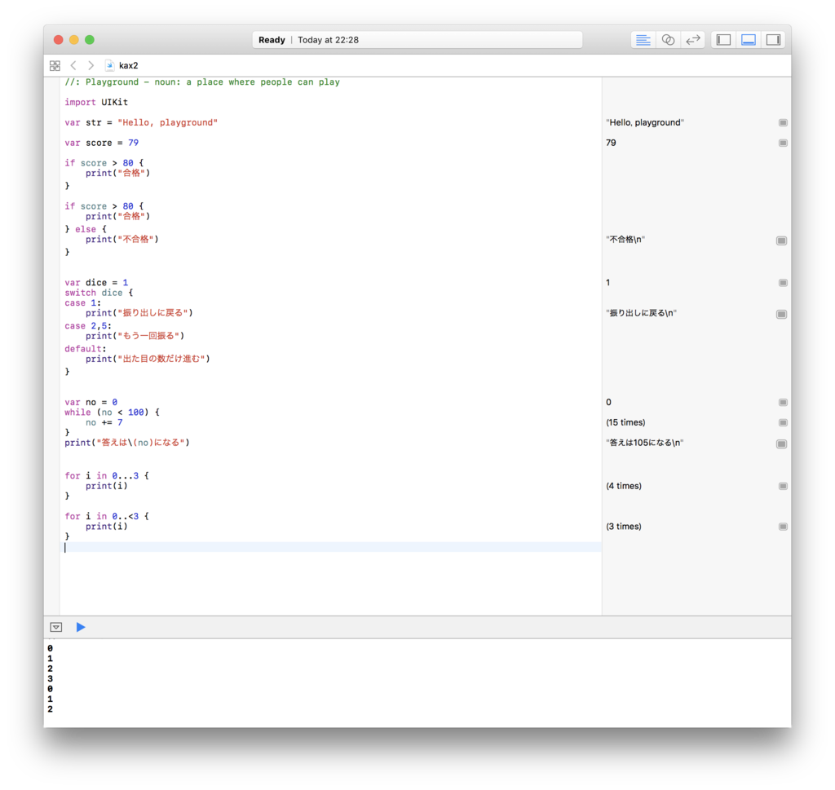Screen dimensions: 835x790
Task: Show result viewer for value 79
Action: pyautogui.click(x=783, y=143)
